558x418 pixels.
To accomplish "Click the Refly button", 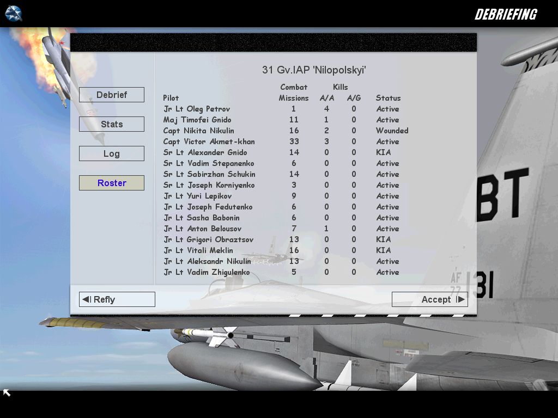I will (x=117, y=299).
